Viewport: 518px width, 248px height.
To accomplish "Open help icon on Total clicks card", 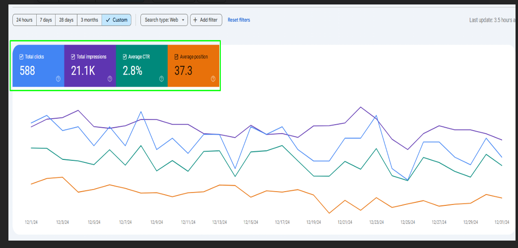I will pos(58,79).
